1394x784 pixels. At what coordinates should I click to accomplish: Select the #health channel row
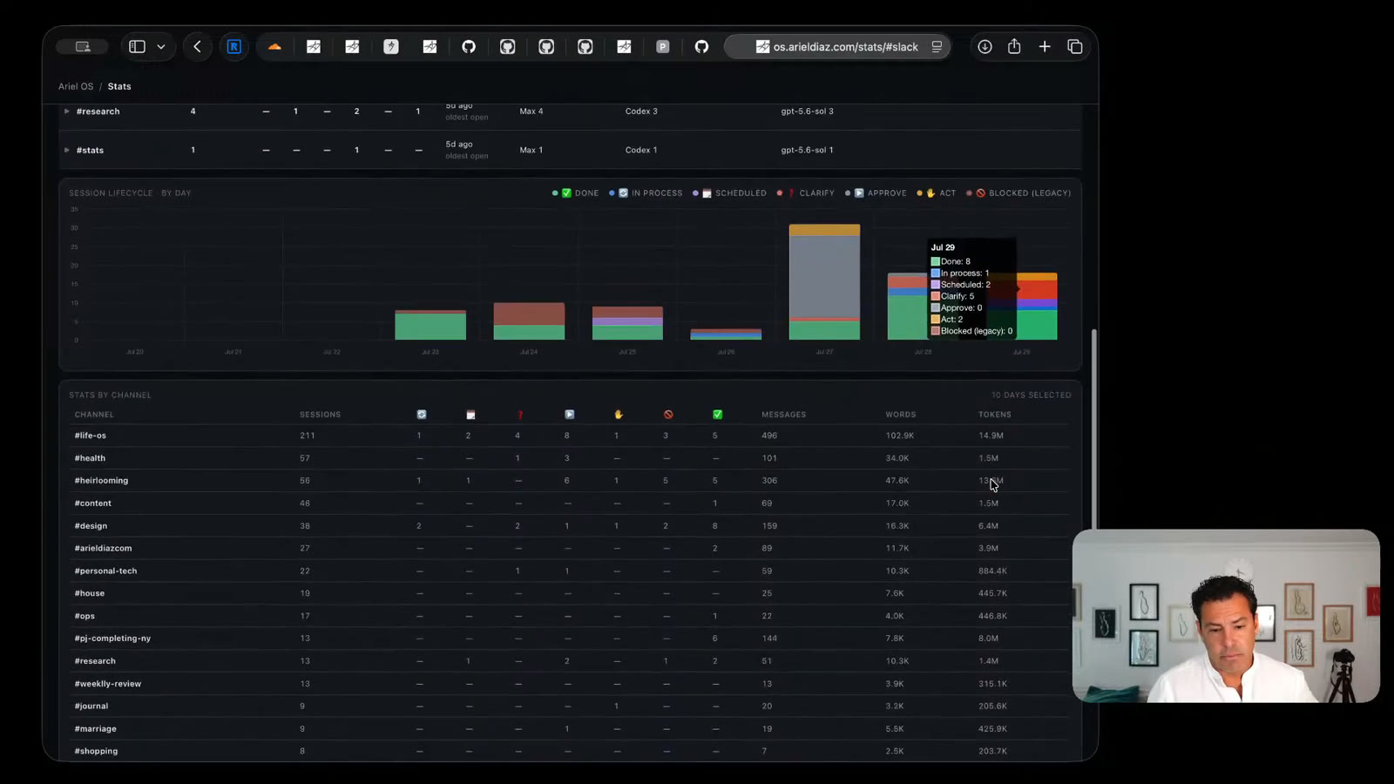[x=571, y=458]
